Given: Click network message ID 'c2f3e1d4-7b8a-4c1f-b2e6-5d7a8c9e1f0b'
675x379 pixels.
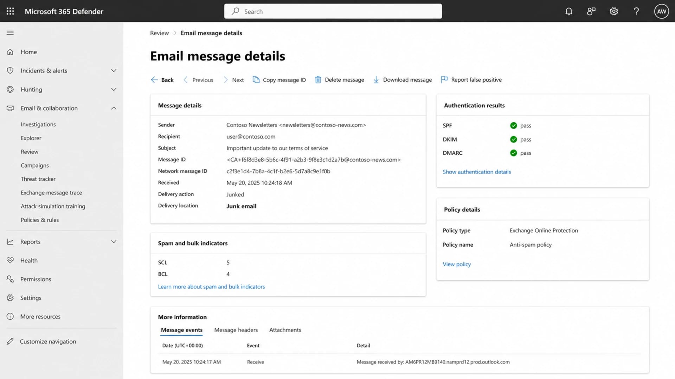Looking at the screenshot, I should pos(278,171).
